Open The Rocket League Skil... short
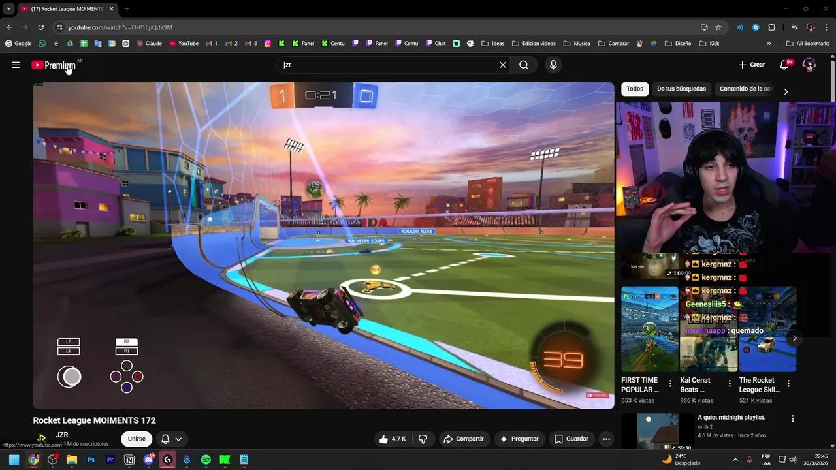 coord(767,329)
